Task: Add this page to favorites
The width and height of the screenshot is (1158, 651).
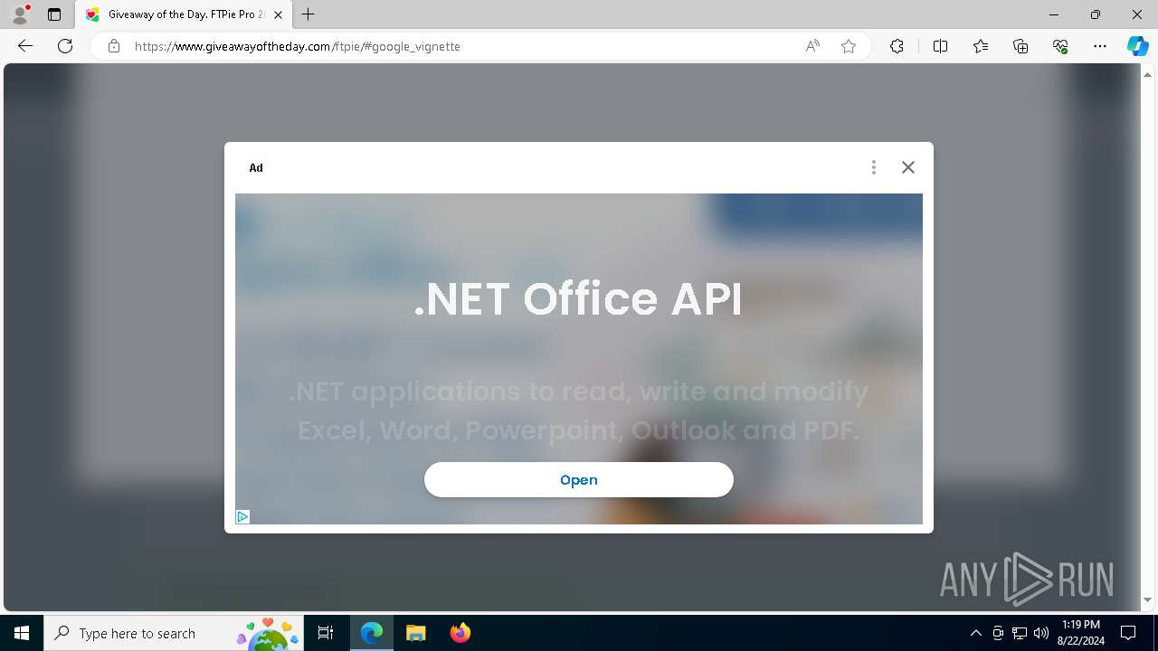Action: (849, 46)
